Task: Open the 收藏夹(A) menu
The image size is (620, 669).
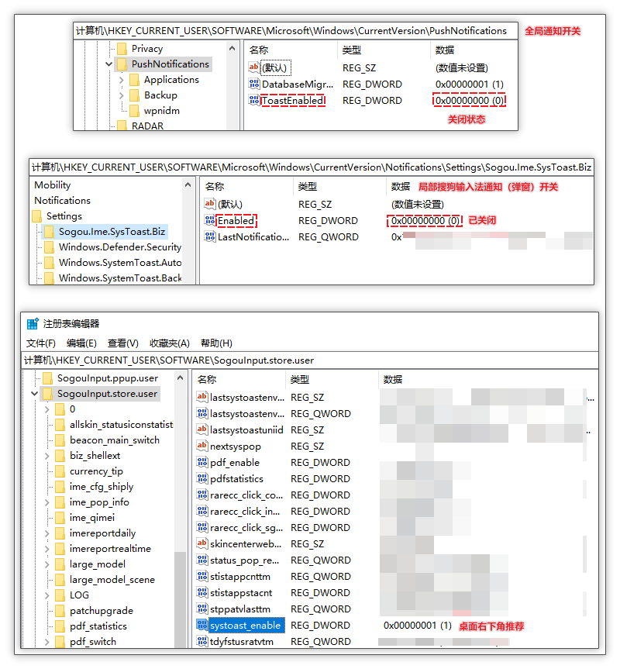Action: (167, 343)
